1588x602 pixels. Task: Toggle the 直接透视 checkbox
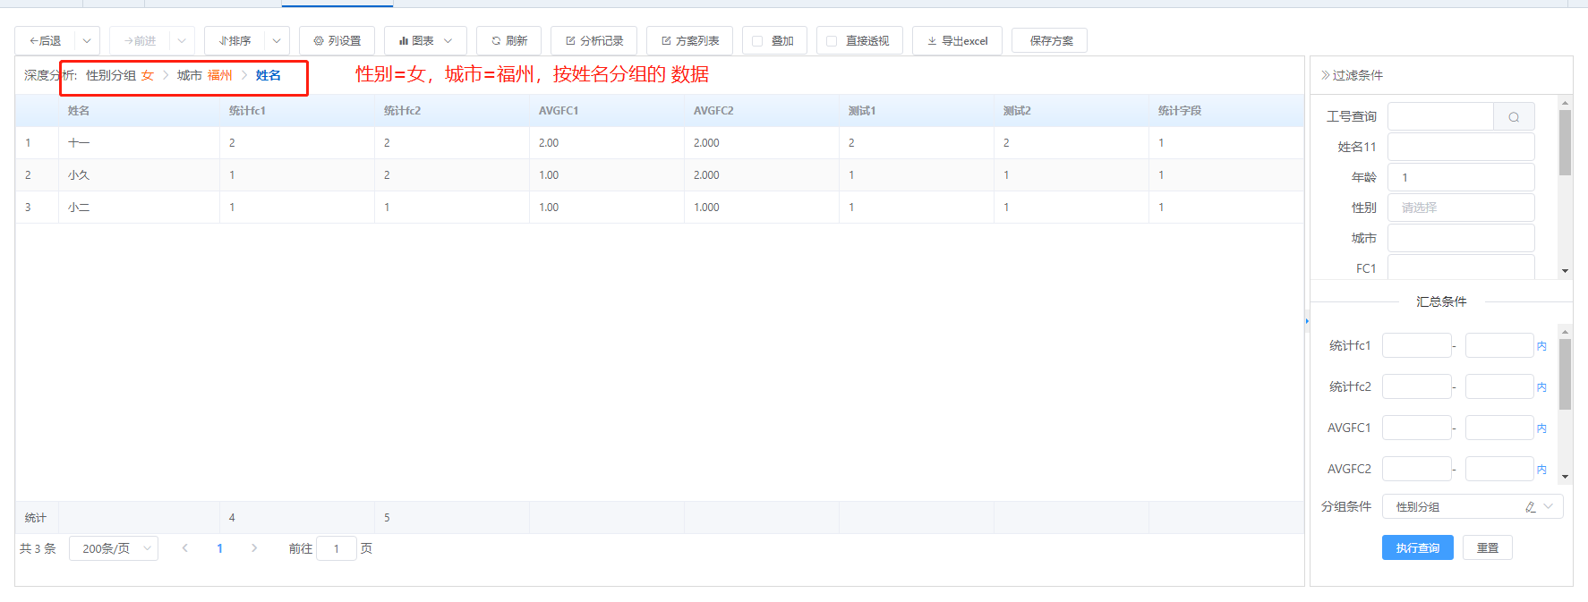(832, 41)
